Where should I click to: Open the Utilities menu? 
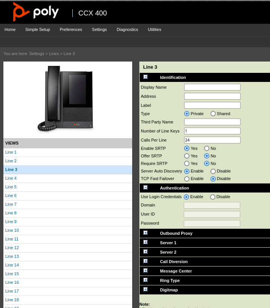pos(155,29)
